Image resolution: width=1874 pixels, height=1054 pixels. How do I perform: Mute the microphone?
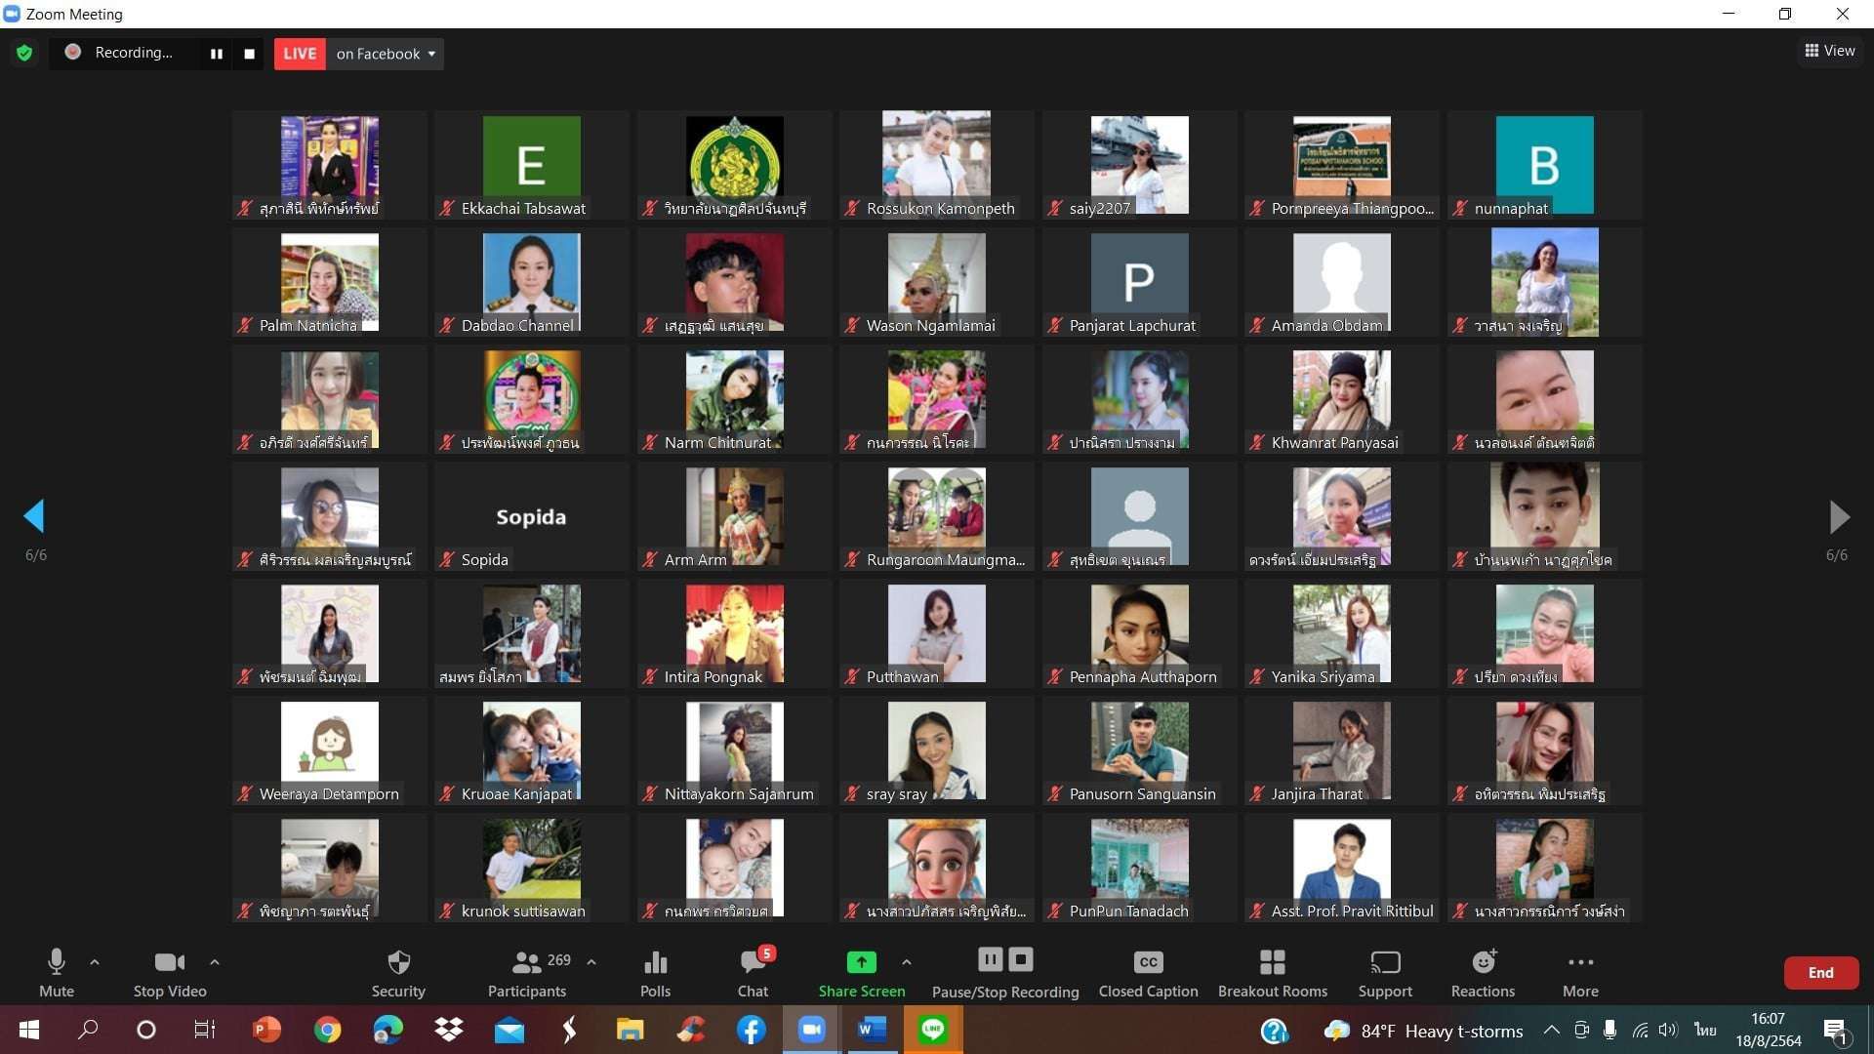pyautogui.click(x=57, y=963)
